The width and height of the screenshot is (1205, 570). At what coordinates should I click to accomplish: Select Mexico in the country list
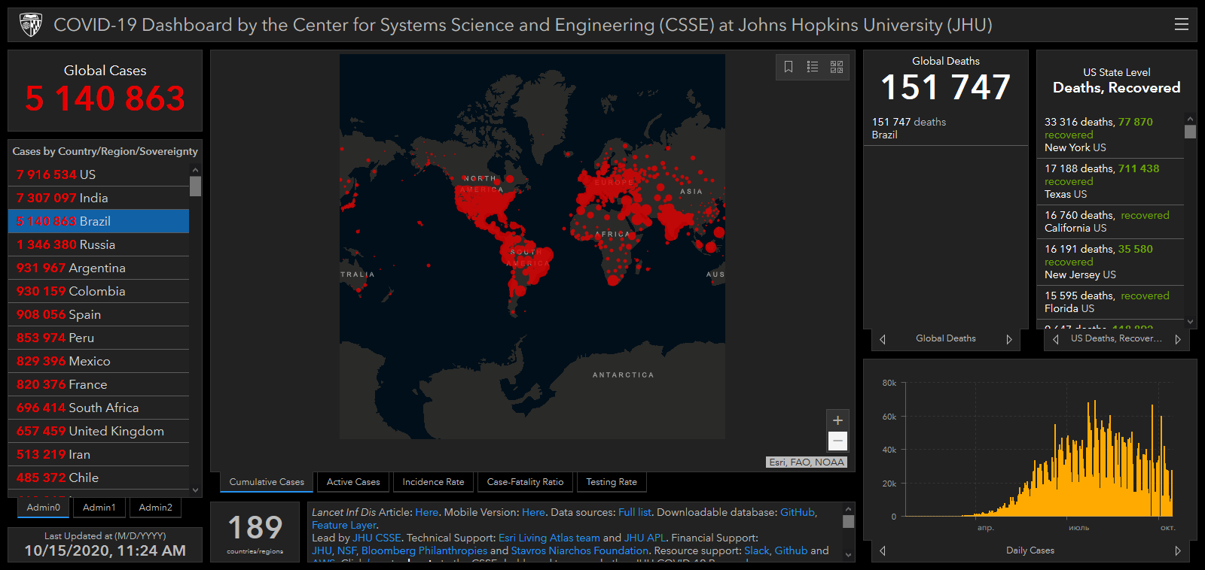point(99,361)
